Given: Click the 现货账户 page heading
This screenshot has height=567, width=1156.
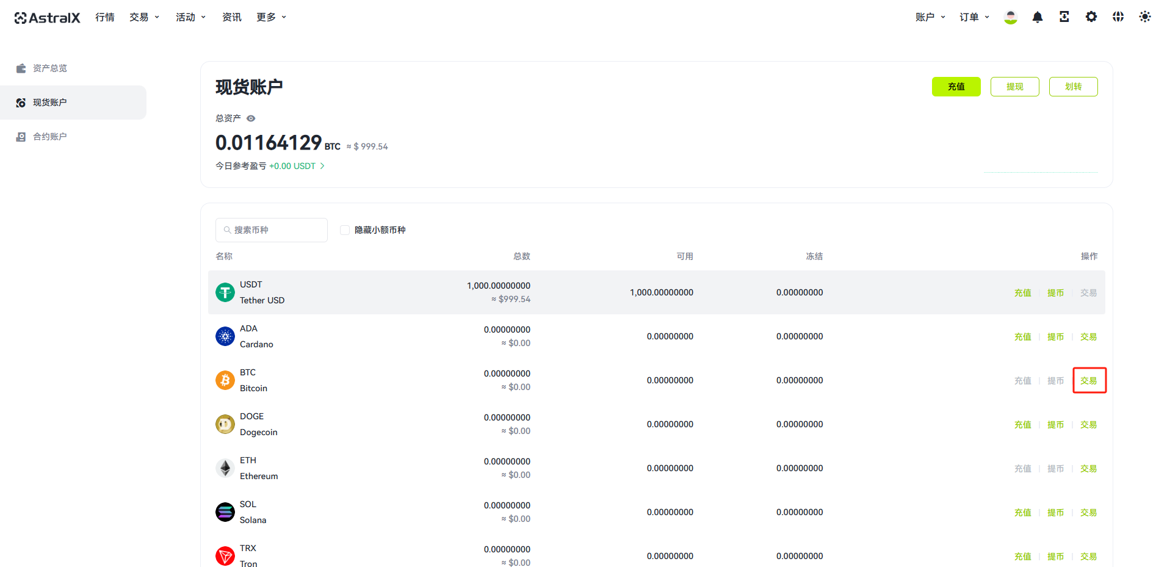Looking at the screenshot, I should tap(249, 87).
